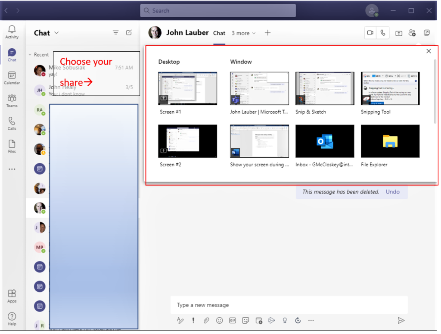Send the message with arrow icon

[x=401, y=320]
